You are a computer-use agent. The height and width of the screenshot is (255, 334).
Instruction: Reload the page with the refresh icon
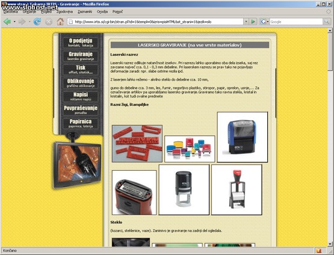tap(37, 22)
